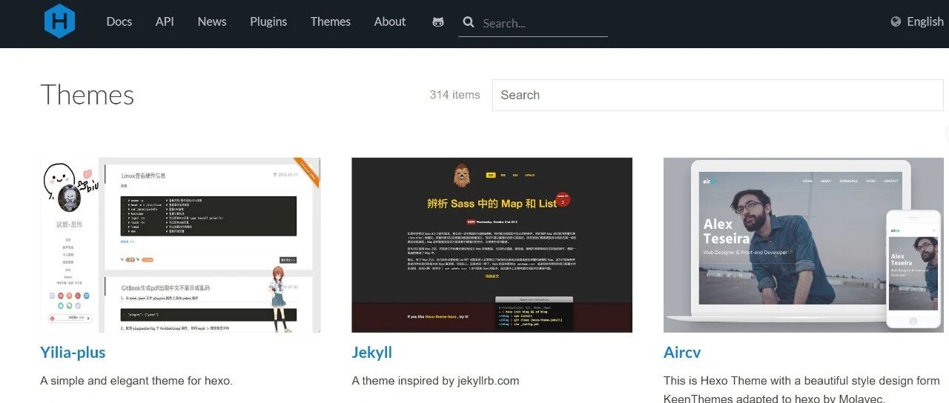Select the Themes nav item
The height and width of the screenshot is (403, 949).
pos(331,21)
